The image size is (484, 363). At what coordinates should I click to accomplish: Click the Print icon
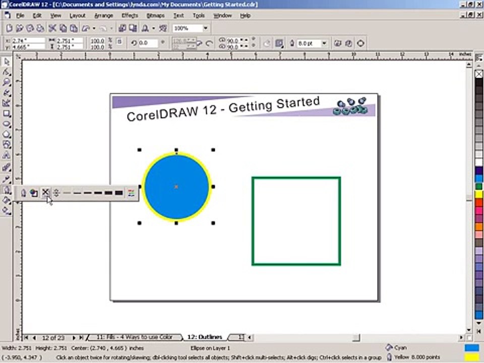coord(40,28)
